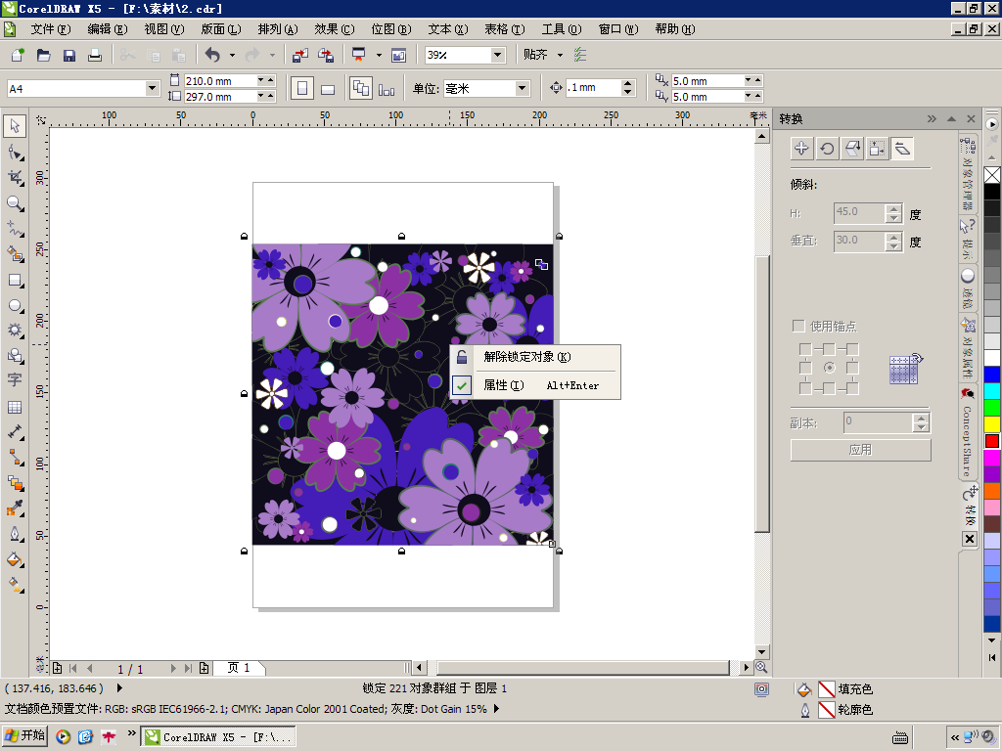Select the bottom-left anchor checkbox
1002x751 pixels.
click(x=805, y=388)
